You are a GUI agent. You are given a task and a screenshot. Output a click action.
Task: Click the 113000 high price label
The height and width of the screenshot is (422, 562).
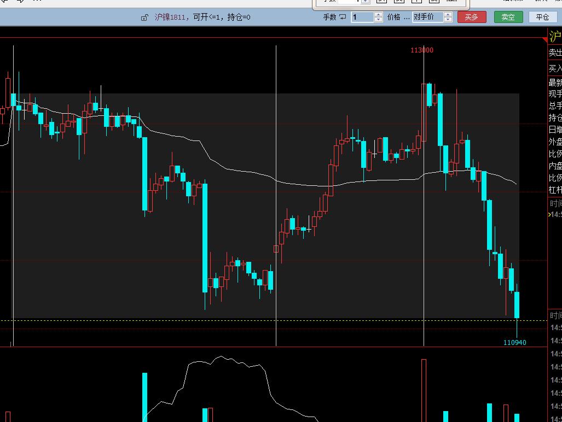tap(422, 50)
